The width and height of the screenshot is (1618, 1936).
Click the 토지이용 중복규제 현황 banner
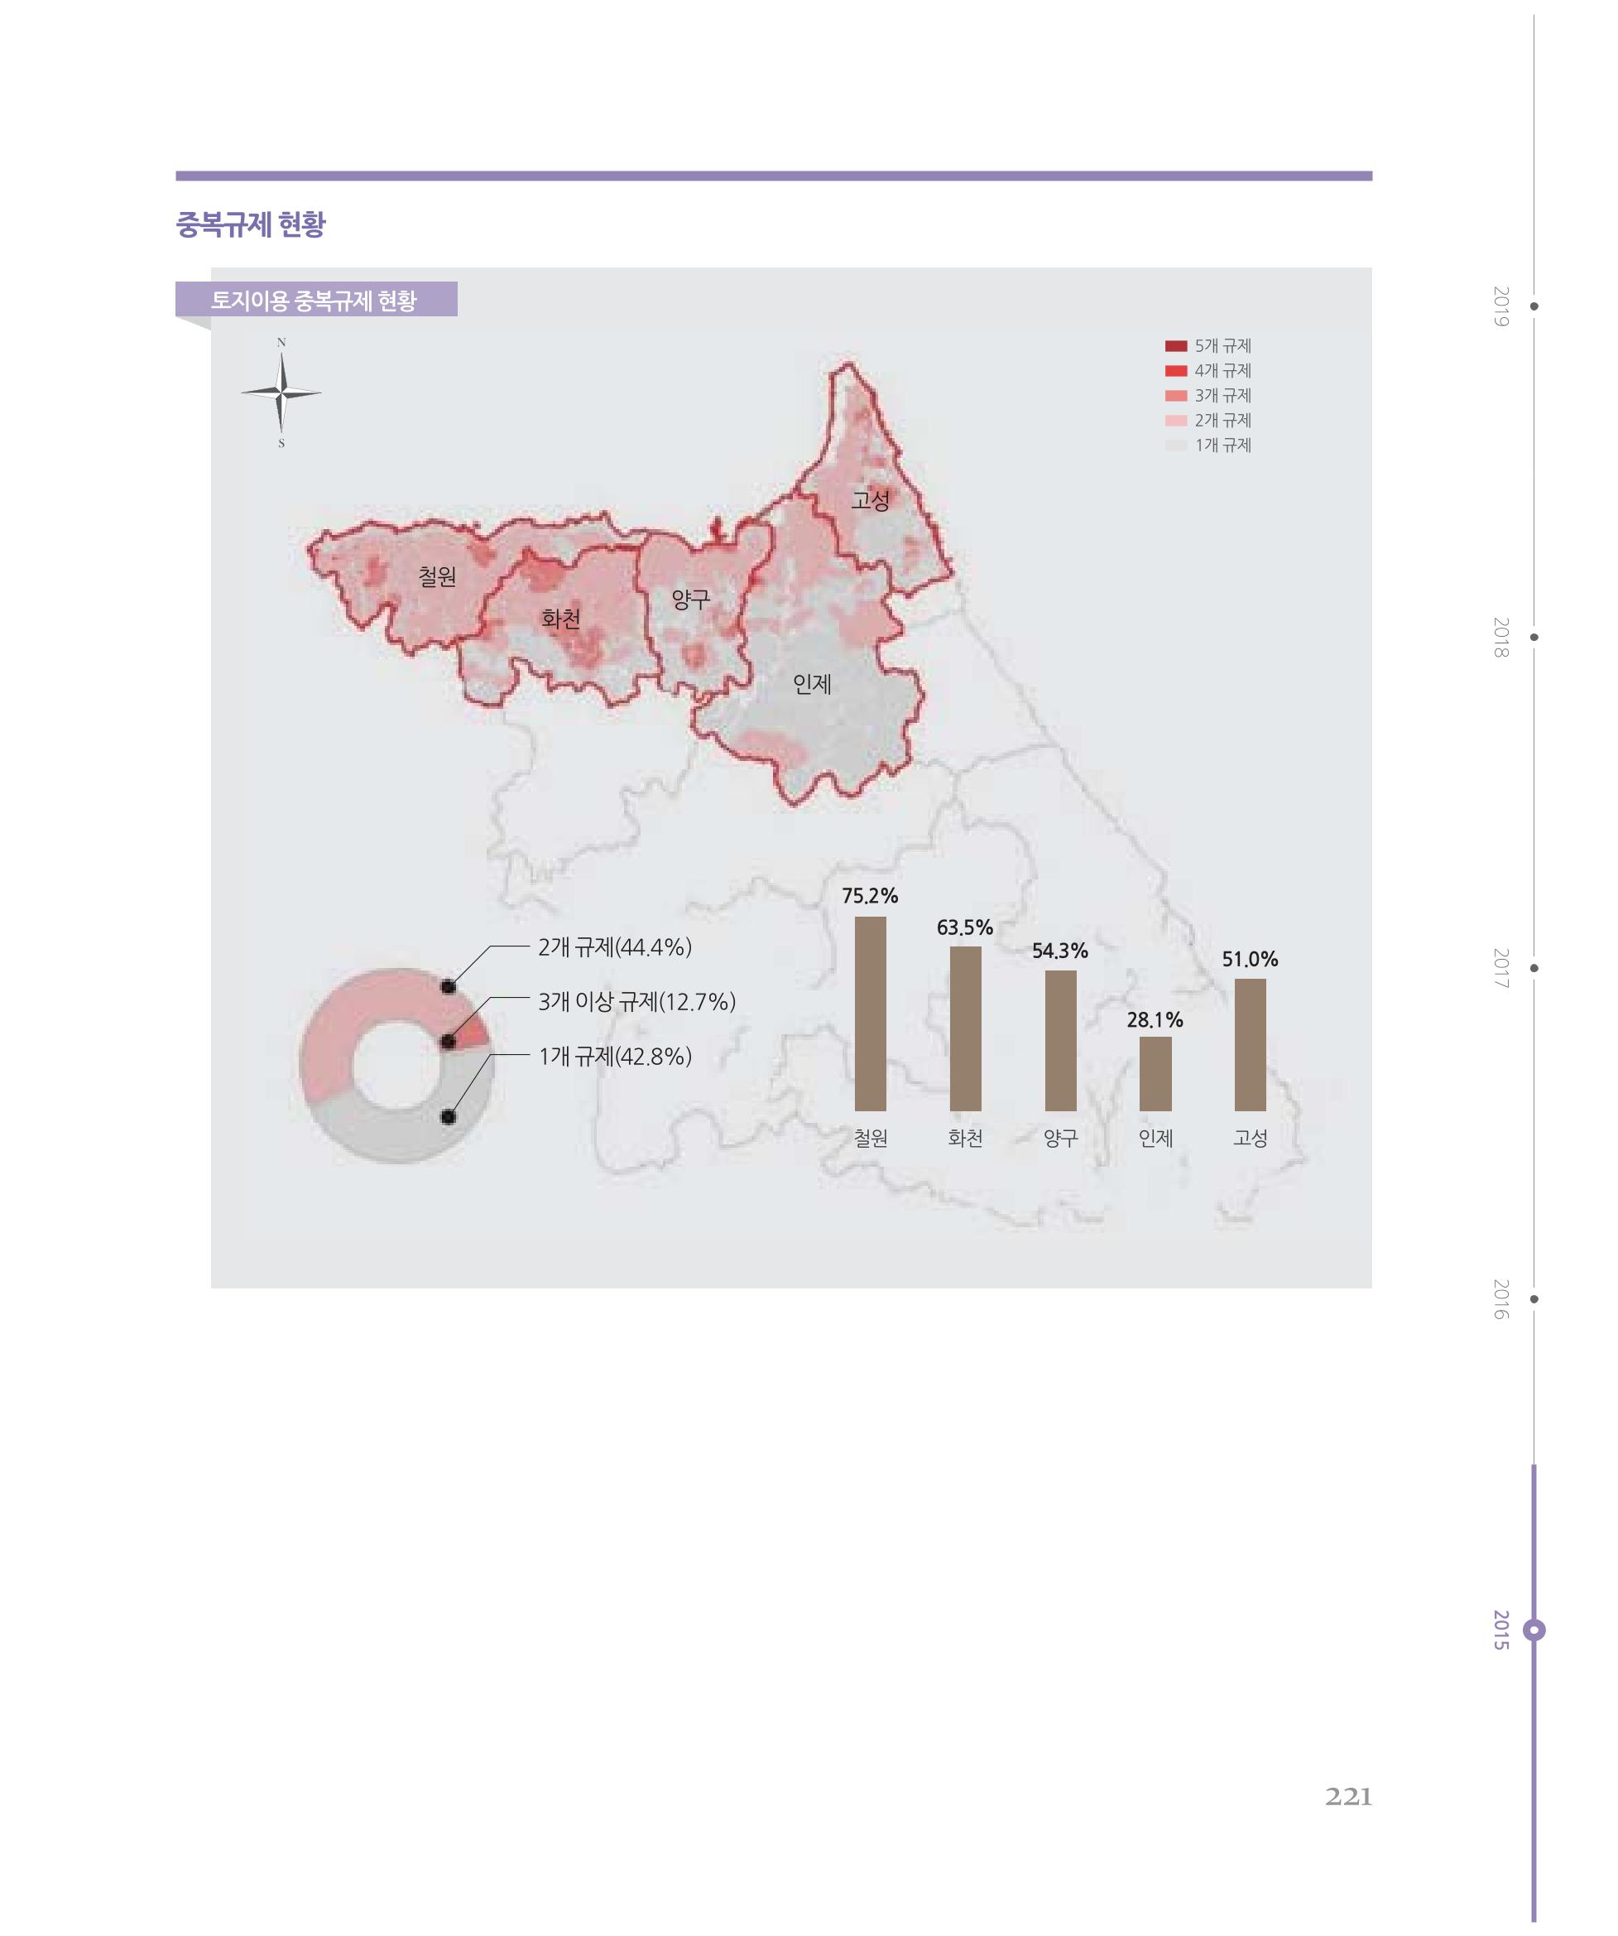316,300
